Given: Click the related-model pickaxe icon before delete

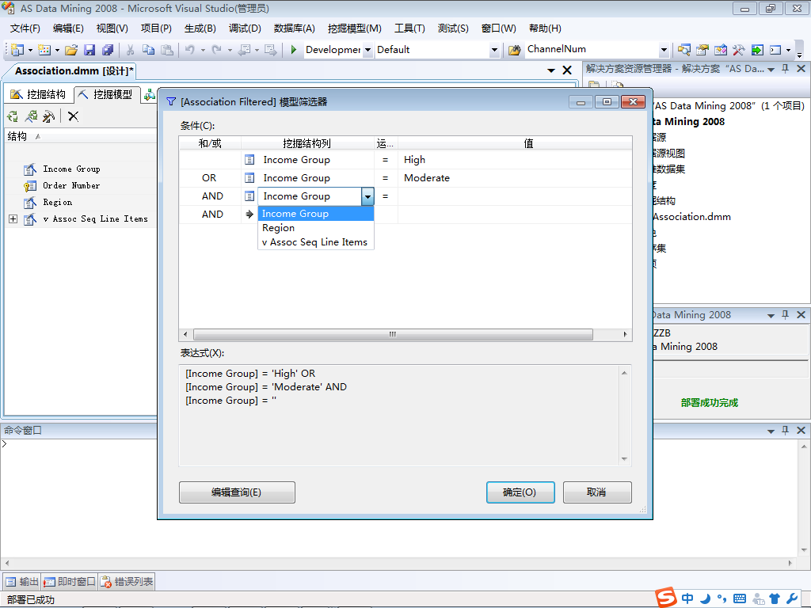Looking at the screenshot, I should click(48, 116).
